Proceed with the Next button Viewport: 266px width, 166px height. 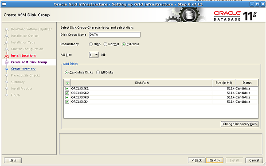tap(215, 160)
